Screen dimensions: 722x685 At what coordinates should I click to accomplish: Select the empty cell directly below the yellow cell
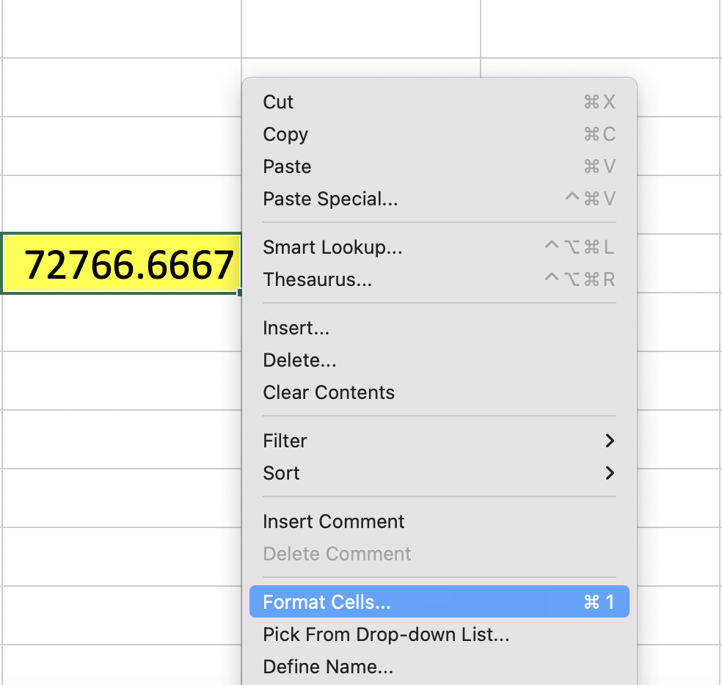(122, 322)
